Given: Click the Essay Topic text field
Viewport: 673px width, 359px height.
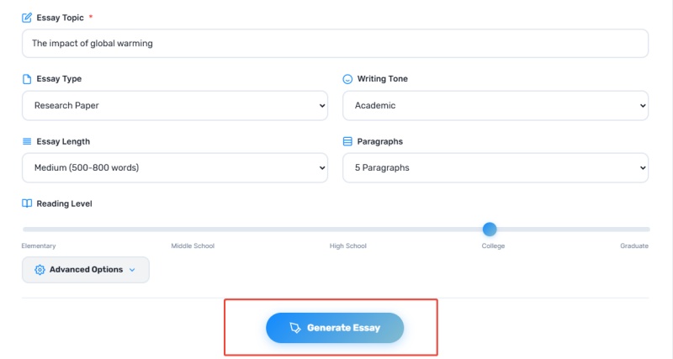Looking at the screenshot, I should [x=335, y=44].
